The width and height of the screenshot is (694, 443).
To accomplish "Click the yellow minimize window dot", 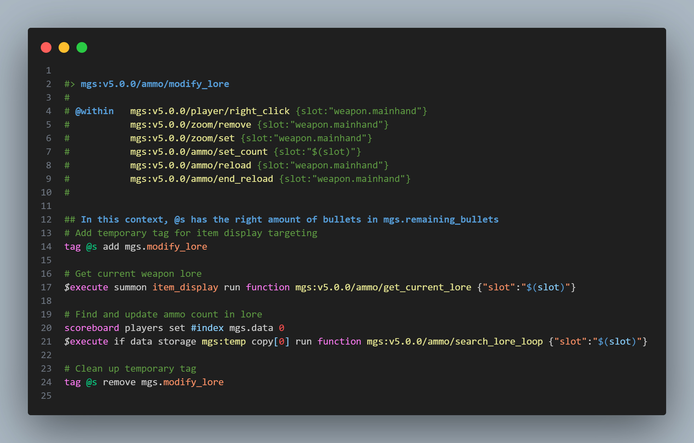I will pos(64,47).
